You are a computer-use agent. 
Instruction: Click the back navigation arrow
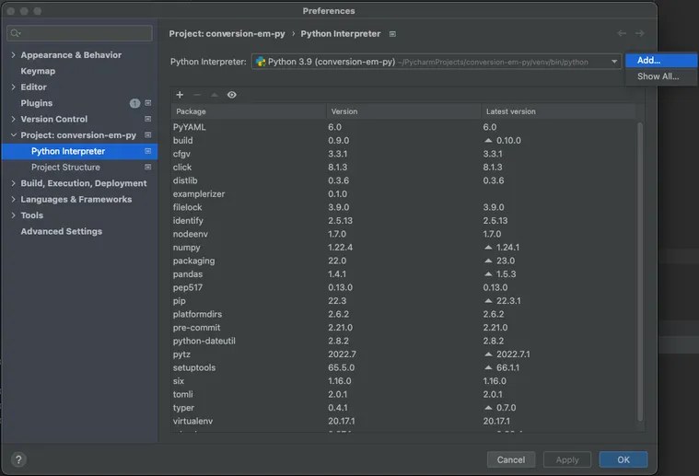point(622,33)
